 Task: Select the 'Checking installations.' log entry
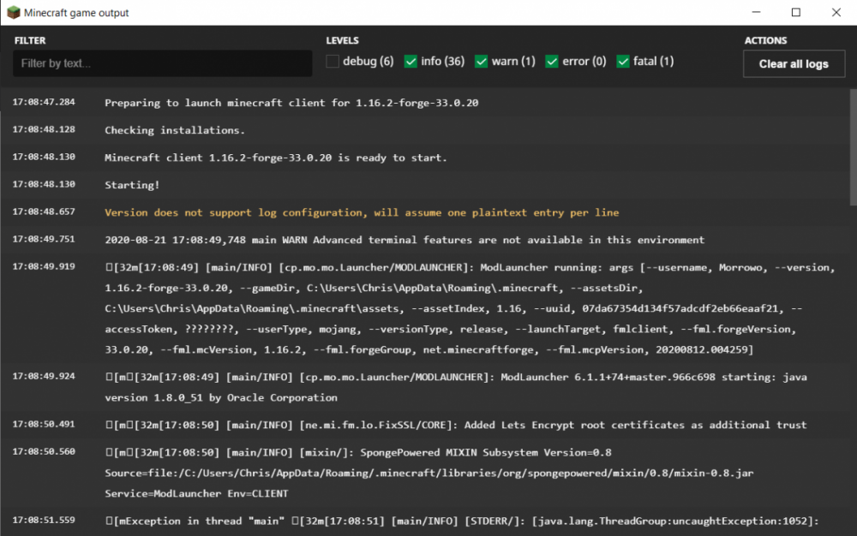(x=175, y=130)
